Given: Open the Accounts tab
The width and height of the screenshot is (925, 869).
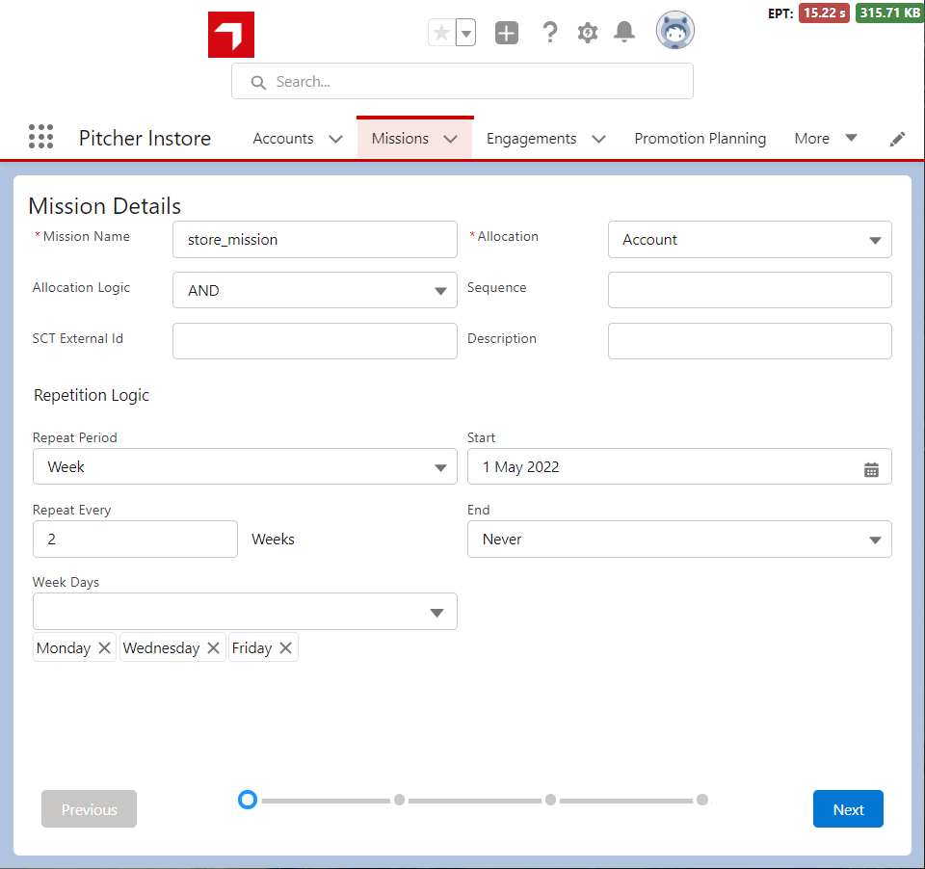Looking at the screenshot, I should click(x=283, y=139).
